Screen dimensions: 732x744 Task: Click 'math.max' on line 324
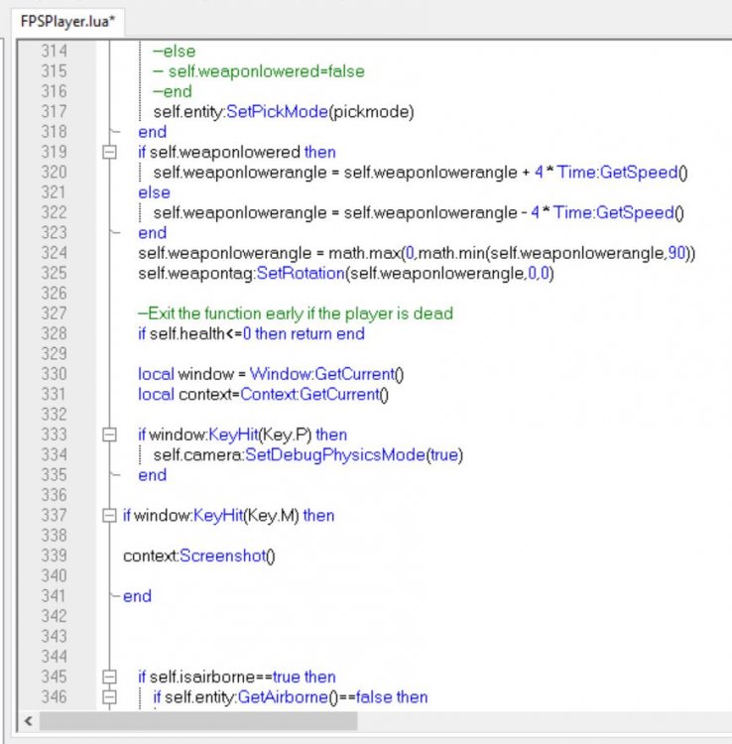coord(365,253)
